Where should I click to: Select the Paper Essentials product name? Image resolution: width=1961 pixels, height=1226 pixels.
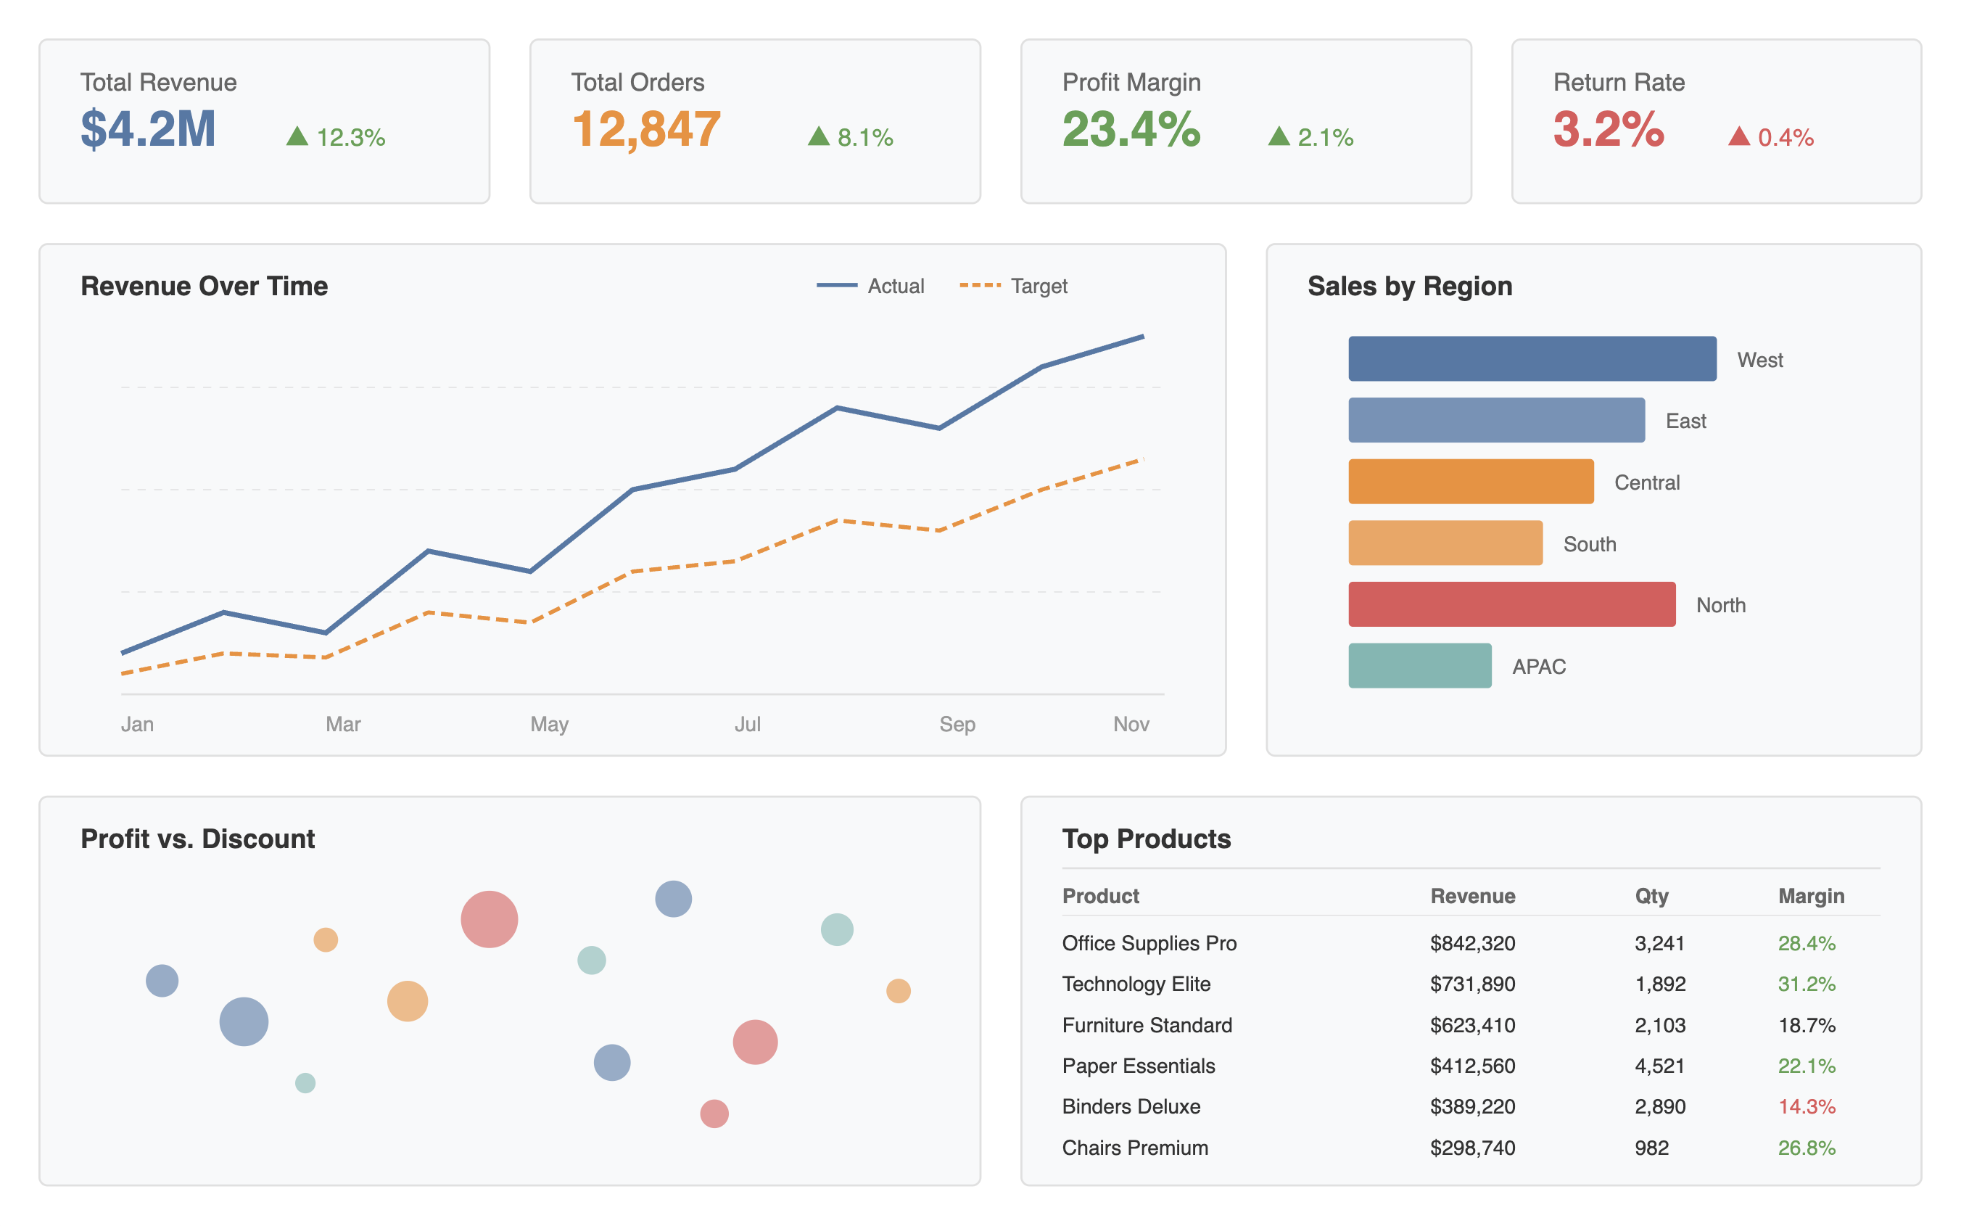pos(1139,1066)
